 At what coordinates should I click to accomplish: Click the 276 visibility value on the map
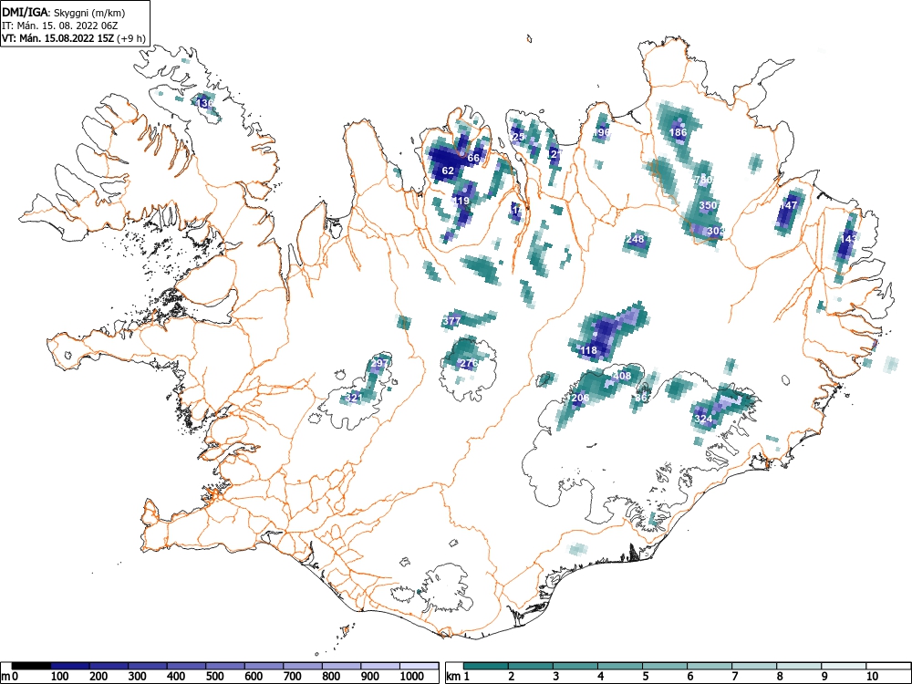coord(469,364)
